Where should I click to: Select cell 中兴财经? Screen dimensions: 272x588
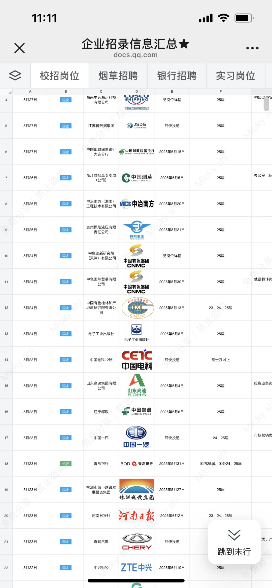pos(101,568)
